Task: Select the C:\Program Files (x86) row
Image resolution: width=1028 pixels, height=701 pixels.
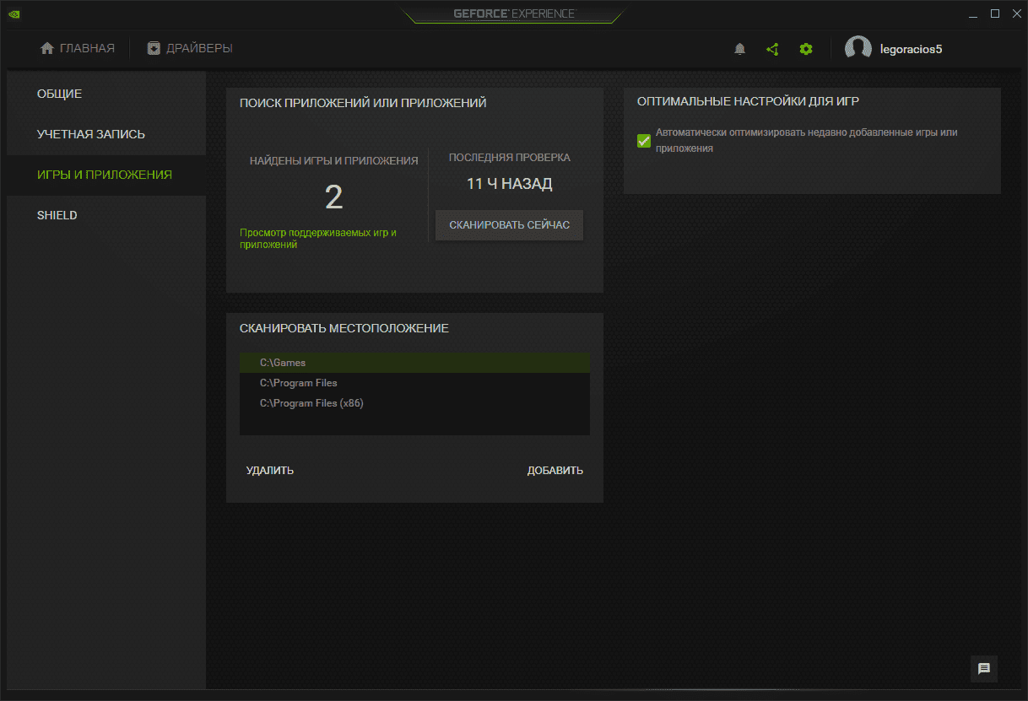Action: [414, 403]
